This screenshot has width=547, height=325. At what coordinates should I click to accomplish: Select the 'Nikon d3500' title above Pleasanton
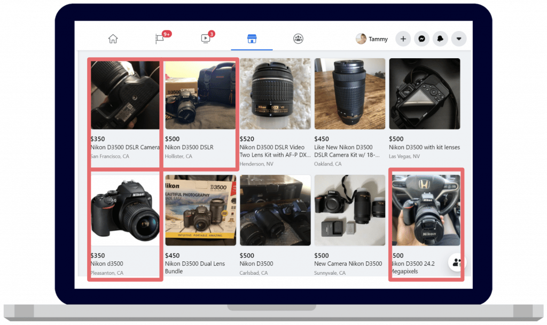pyautogui.click(x=107, y=264)
